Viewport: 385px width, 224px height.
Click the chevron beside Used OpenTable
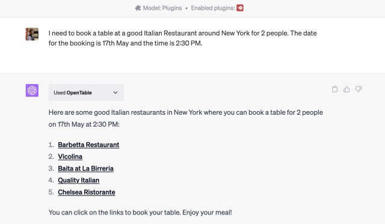115,92
